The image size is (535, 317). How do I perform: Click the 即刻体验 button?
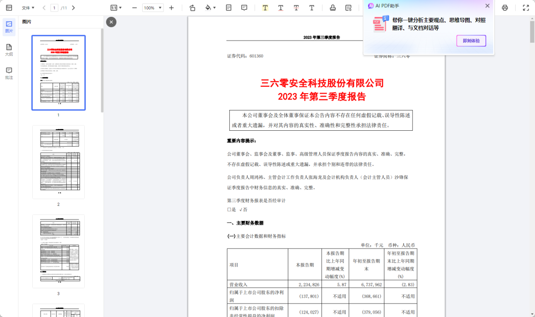tap(471, 41)
